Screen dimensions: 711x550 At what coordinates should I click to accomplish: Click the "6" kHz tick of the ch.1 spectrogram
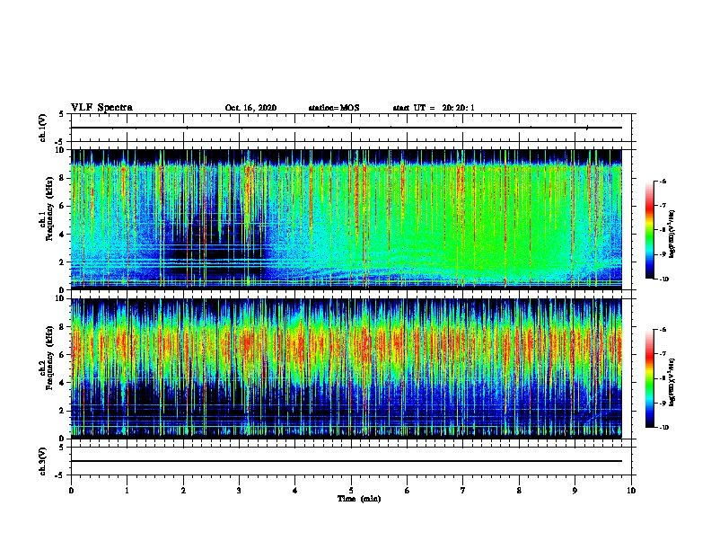(x=62, y=206)
